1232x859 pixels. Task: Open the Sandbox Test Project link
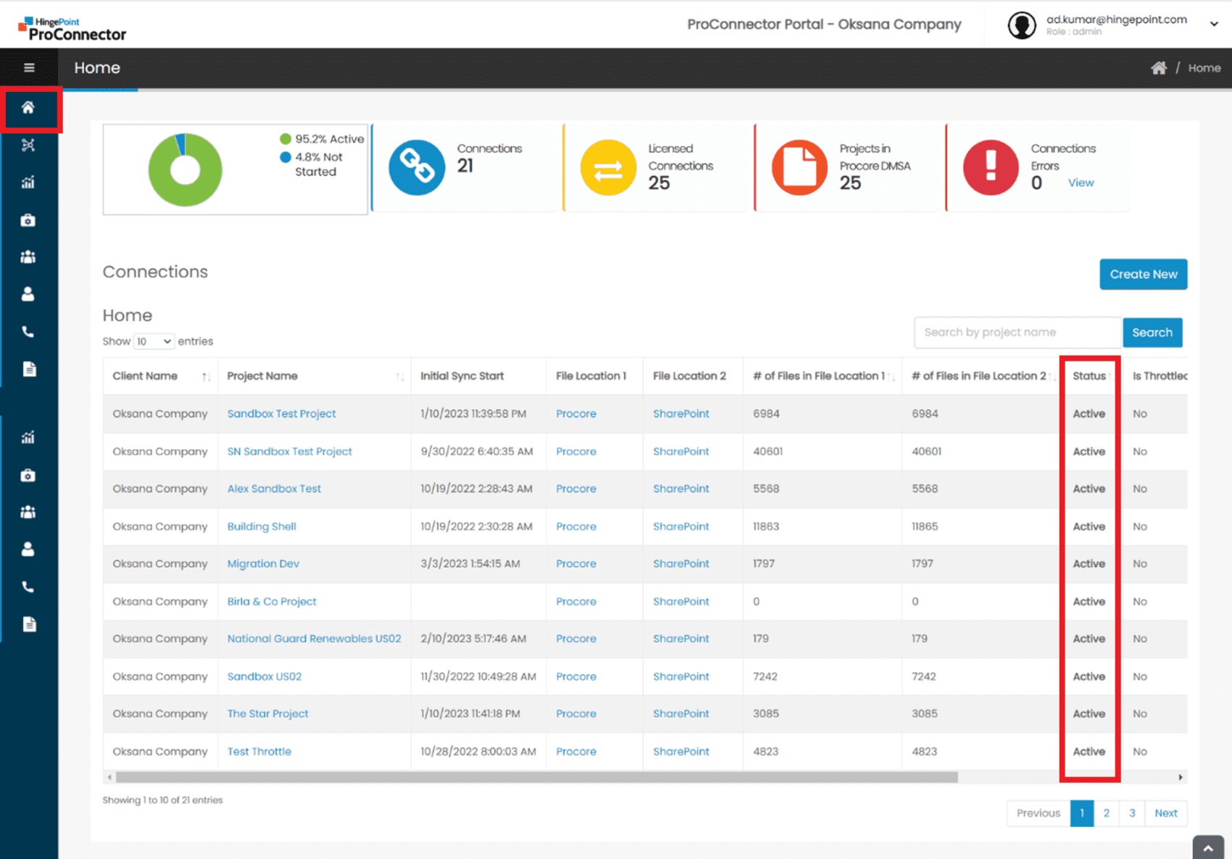[x=281, y=414]
